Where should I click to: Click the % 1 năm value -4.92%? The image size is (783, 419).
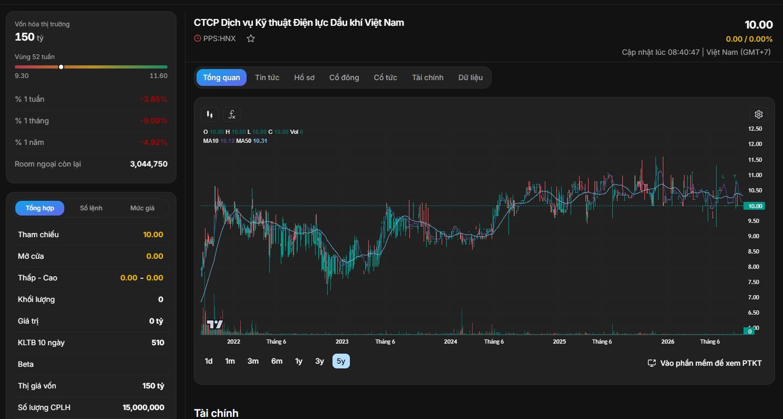point(153,142)
